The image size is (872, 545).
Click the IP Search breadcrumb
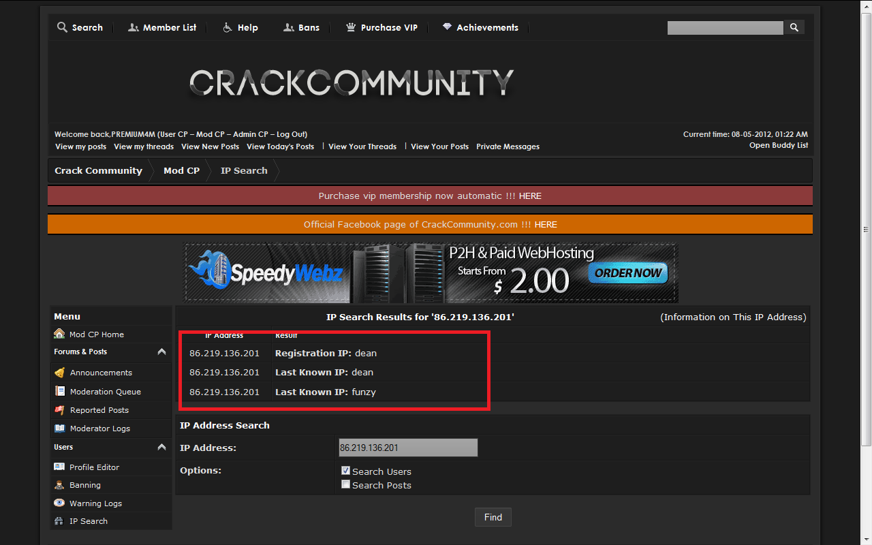pos(244,170)
